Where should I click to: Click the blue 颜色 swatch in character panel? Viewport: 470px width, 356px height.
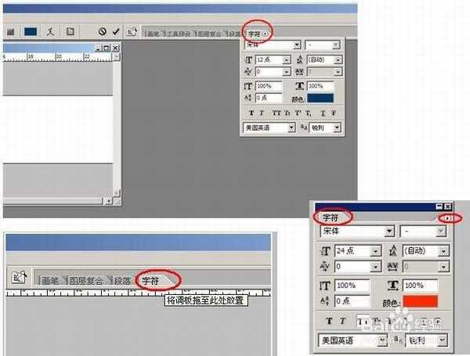point(320,99)
